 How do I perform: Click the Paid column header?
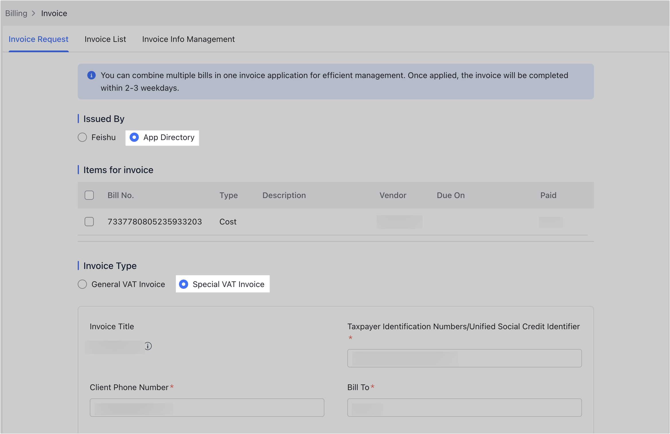548,195
